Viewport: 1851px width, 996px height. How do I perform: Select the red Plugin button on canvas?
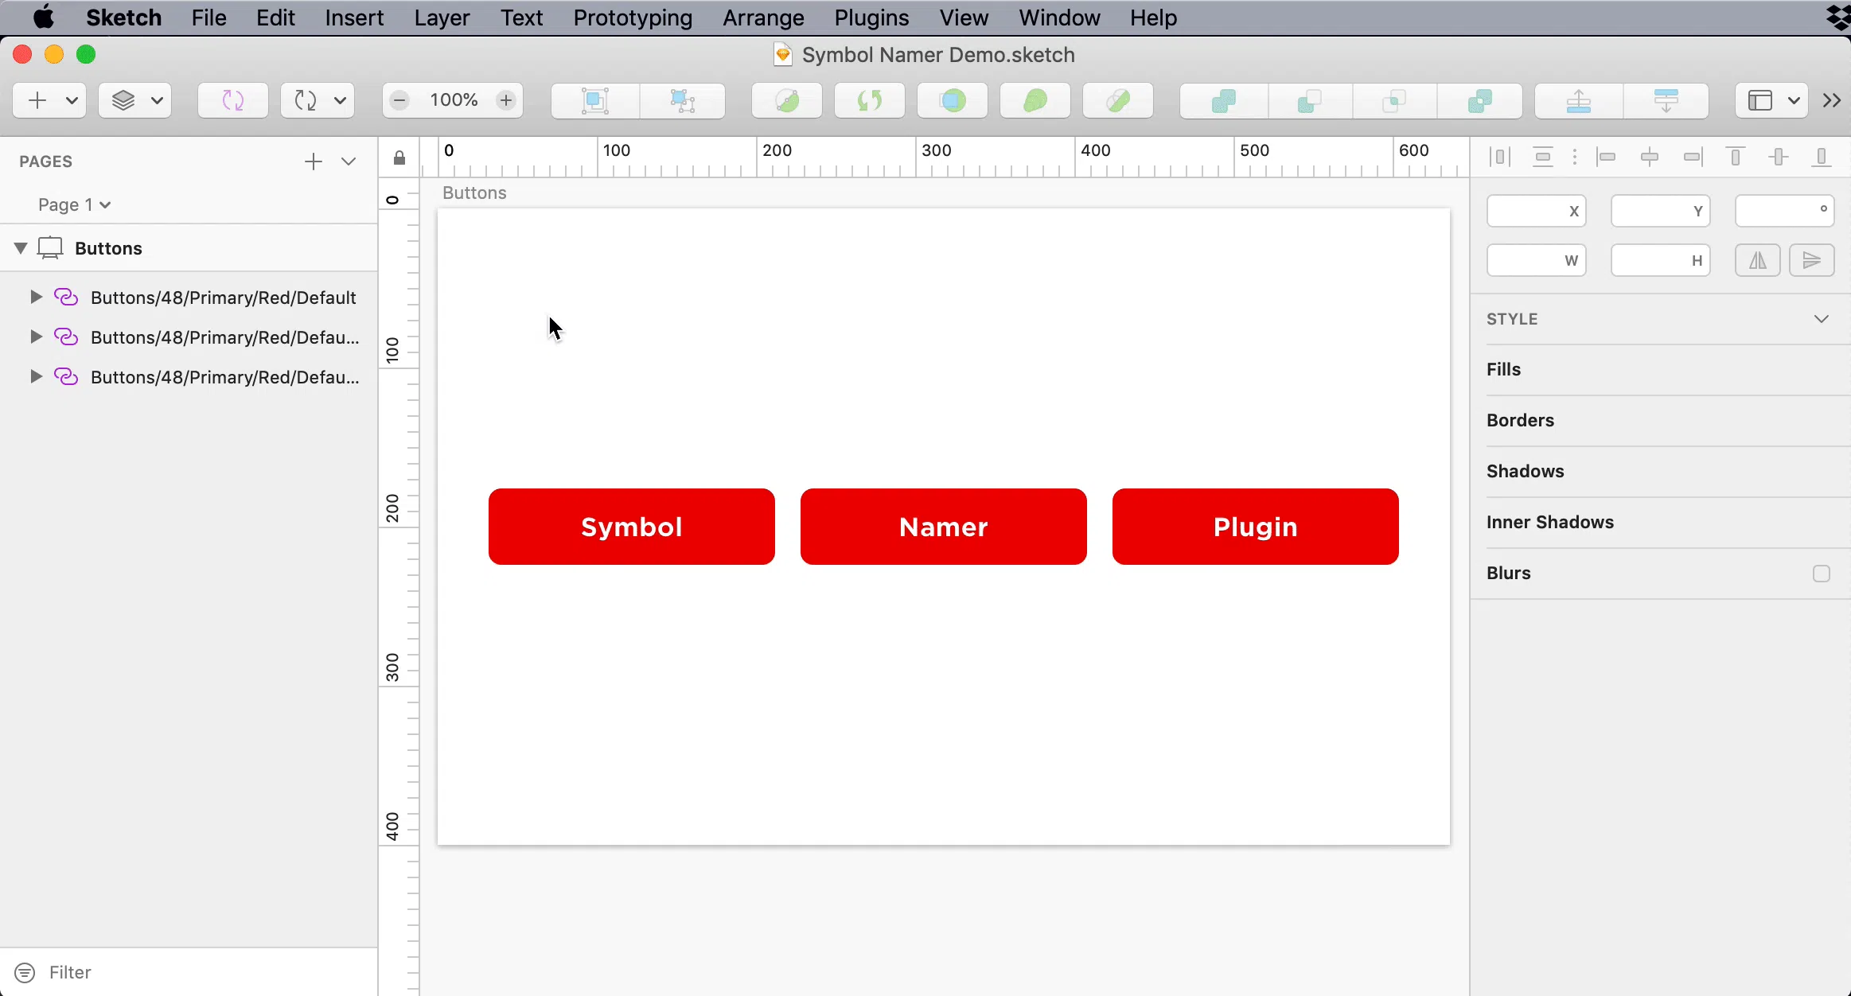1256,527
